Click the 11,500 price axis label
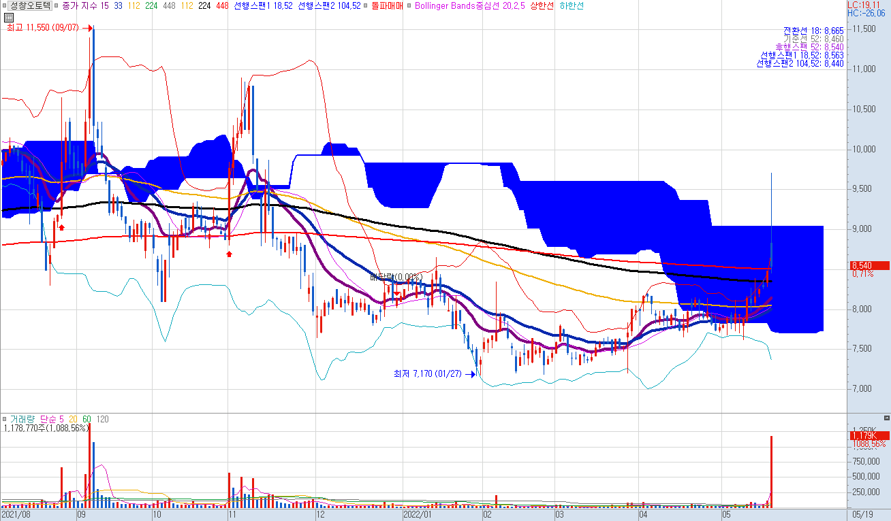The height and width of the screenshot is (521, 891). pos(865,29)
